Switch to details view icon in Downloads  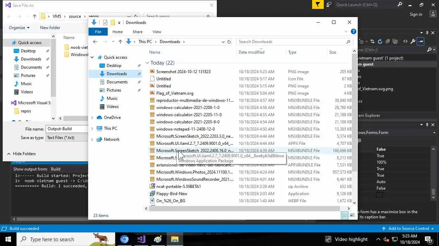[x=345, y=215]
